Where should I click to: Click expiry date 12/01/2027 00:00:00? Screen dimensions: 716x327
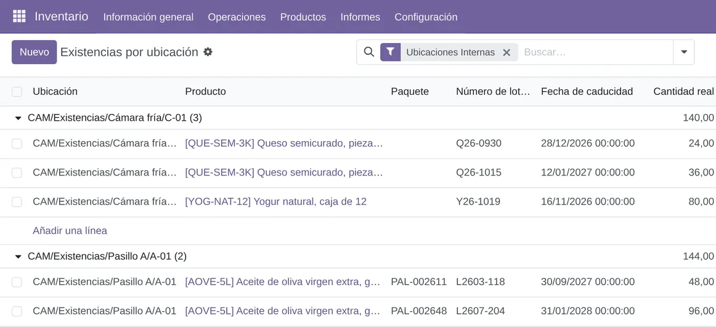point(588,173)
